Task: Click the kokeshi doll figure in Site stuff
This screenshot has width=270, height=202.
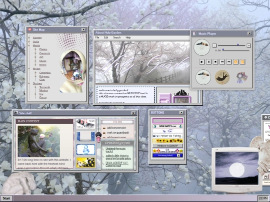Action: coord(98,138)
